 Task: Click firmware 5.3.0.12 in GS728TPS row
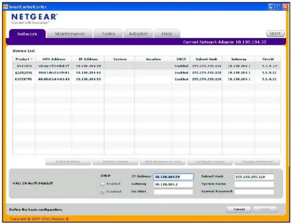point(269,79)
